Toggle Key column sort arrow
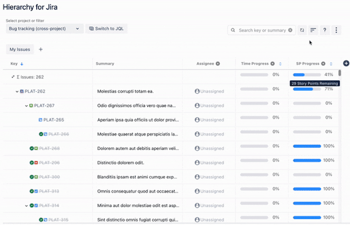The width and height of the screenshot is (350, 225). pos(22,64)
